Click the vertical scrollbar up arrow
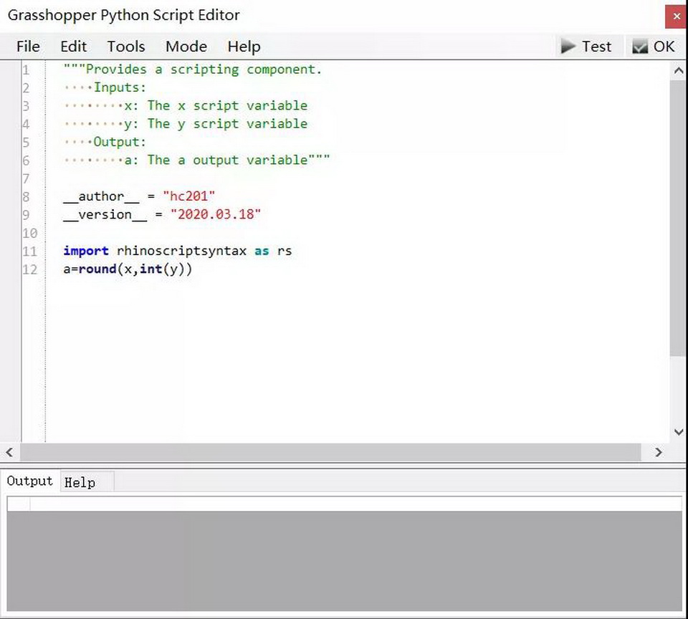 pyautogui.click(x=678, y=71)
